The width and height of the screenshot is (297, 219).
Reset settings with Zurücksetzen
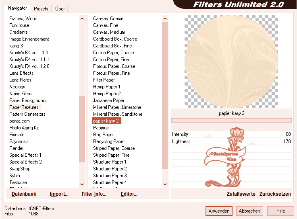pos(275,194)
